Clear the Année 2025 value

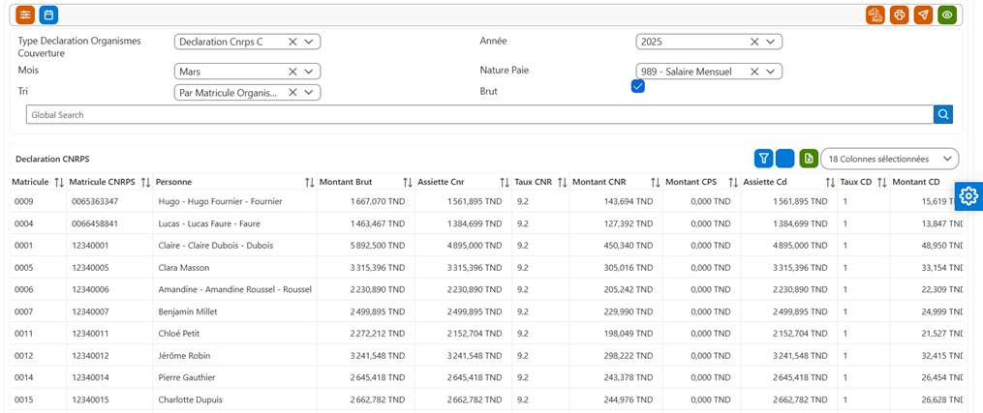[x=754, y=42]
